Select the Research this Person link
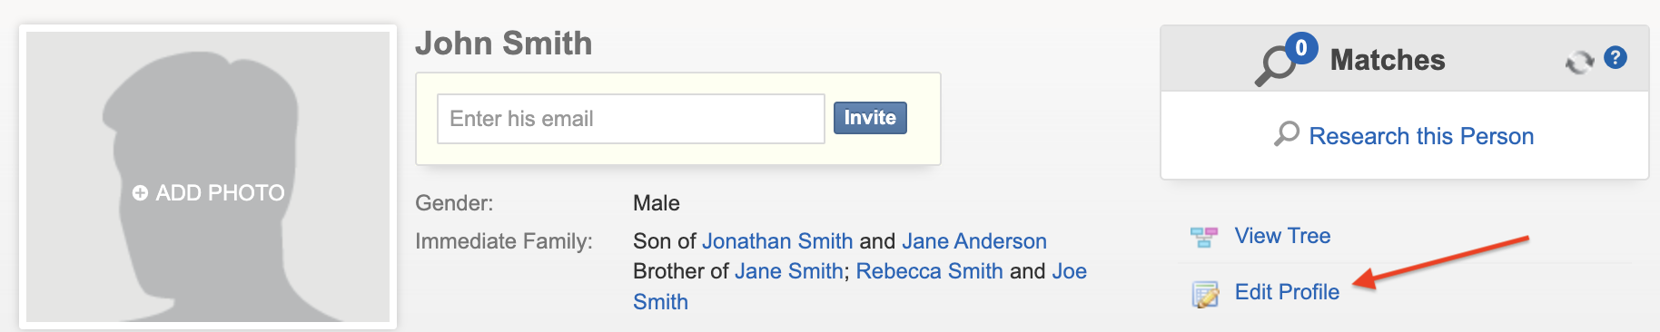This screenshot has height=332, width=1660. (1421, 136)
